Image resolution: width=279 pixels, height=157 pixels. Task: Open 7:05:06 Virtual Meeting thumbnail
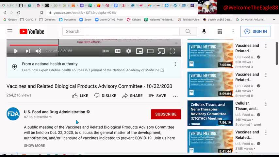pyautogui.click(x=210, y=55)
